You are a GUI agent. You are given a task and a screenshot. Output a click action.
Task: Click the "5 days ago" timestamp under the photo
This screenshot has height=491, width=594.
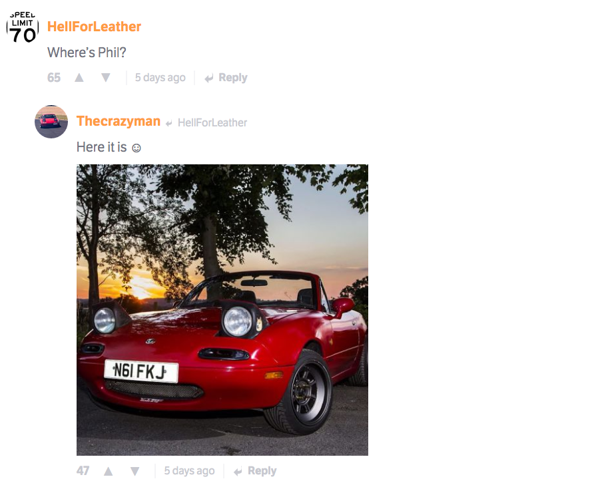[189, 471]
